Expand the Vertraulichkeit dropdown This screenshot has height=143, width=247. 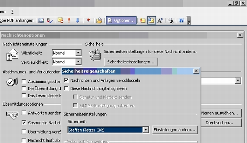tap(78, 62)
